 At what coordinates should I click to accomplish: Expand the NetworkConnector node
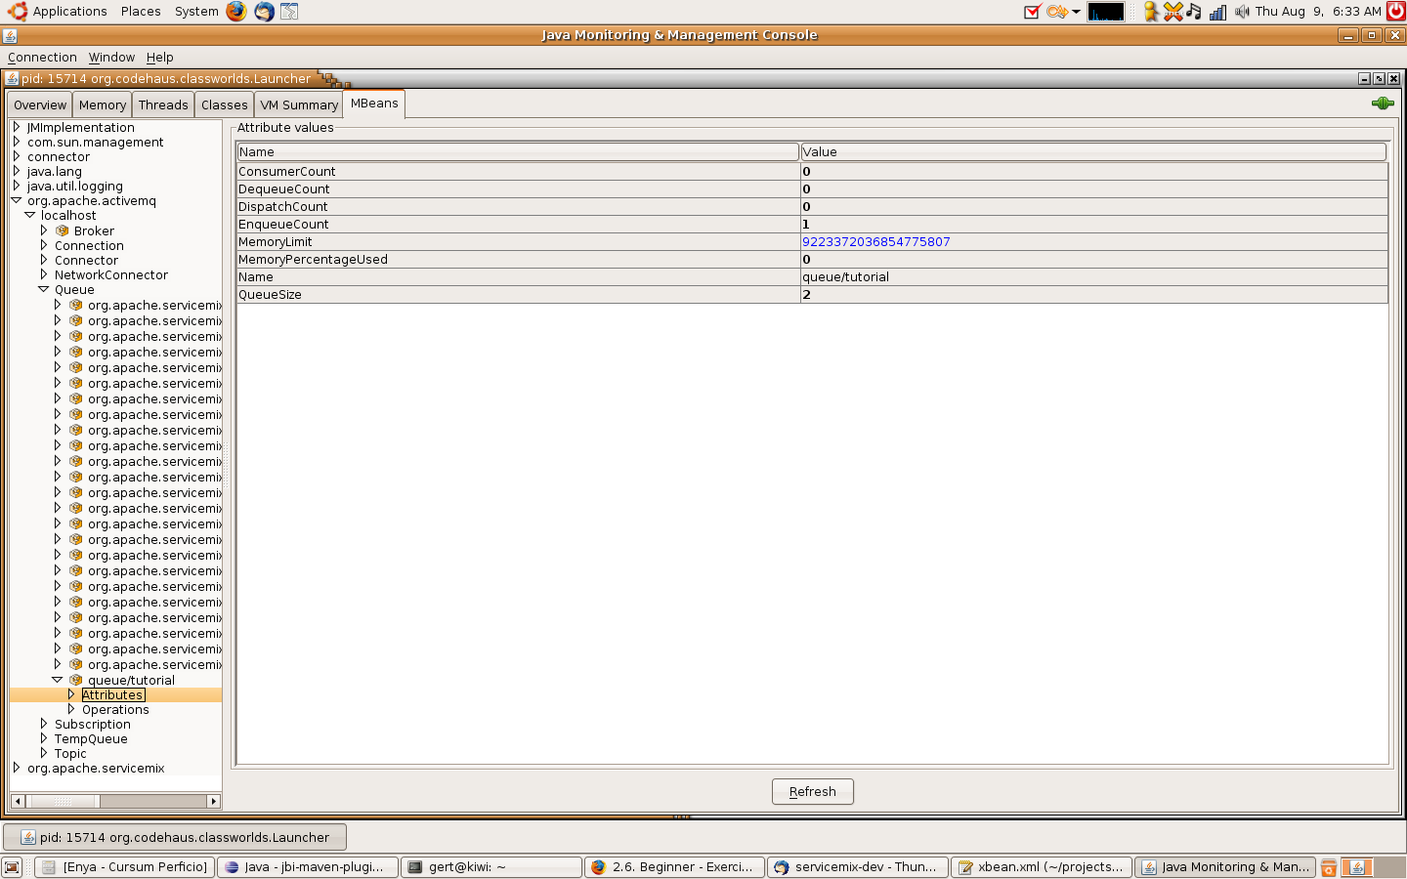(x=44, y=274)
